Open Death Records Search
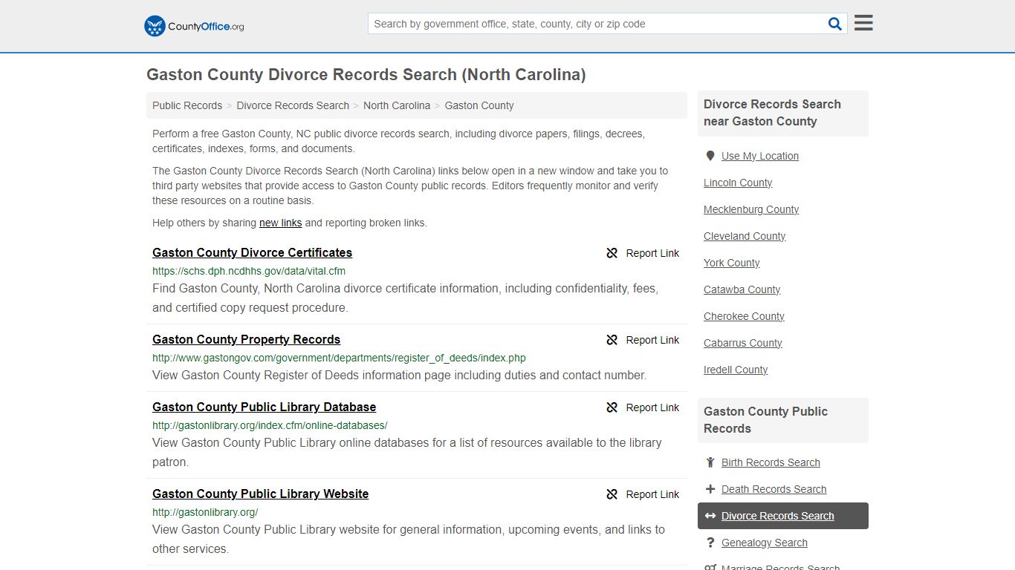Screen dimensions: 1015x570 [774, 489]
